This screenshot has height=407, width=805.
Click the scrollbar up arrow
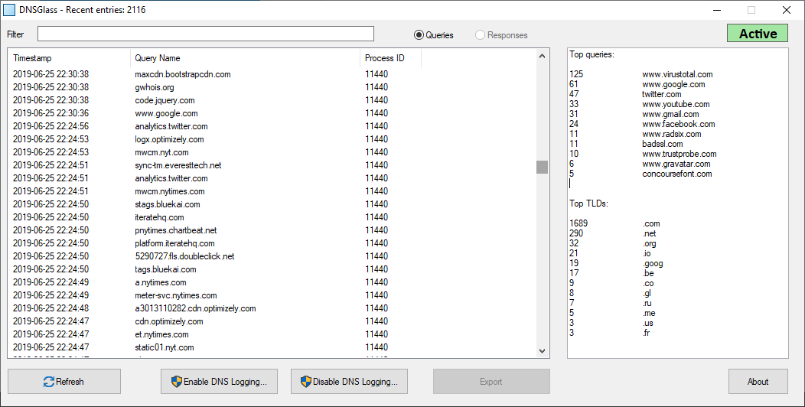tap(542, 55)
